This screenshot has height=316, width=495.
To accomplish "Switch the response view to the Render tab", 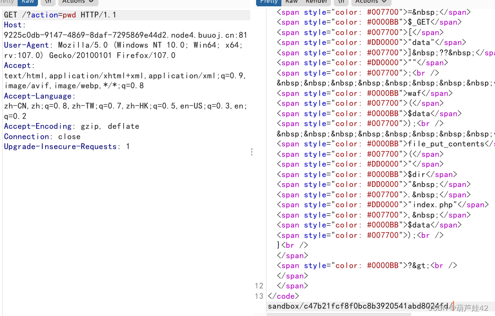I will (316, 2).
